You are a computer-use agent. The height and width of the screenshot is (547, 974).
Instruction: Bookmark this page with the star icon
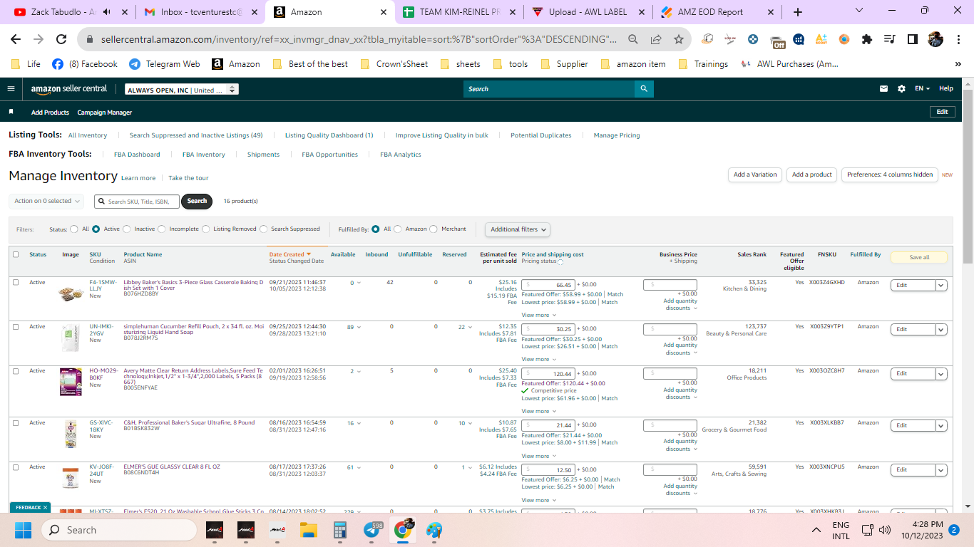pyautogui.click(x=679, y=39)
